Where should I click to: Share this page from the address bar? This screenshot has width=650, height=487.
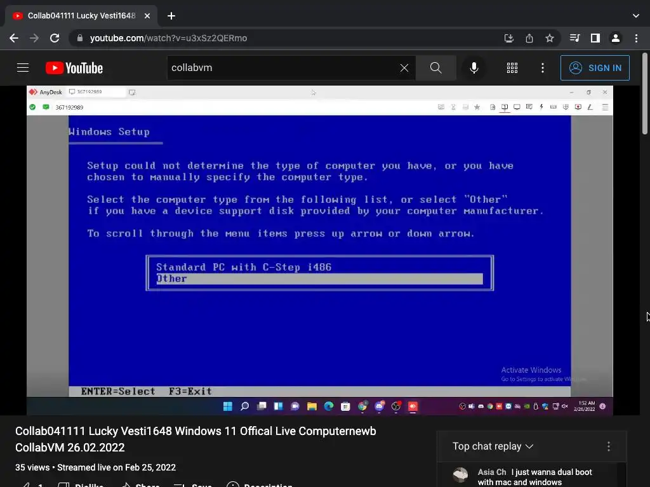[x=529, y=38]
